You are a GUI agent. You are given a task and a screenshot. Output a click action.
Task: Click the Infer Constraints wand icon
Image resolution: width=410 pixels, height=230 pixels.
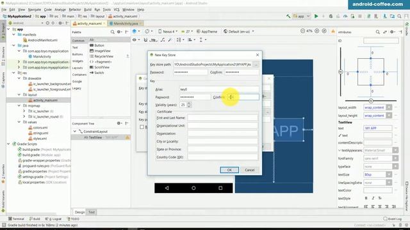pyautogui.click(x=170, y=40)
